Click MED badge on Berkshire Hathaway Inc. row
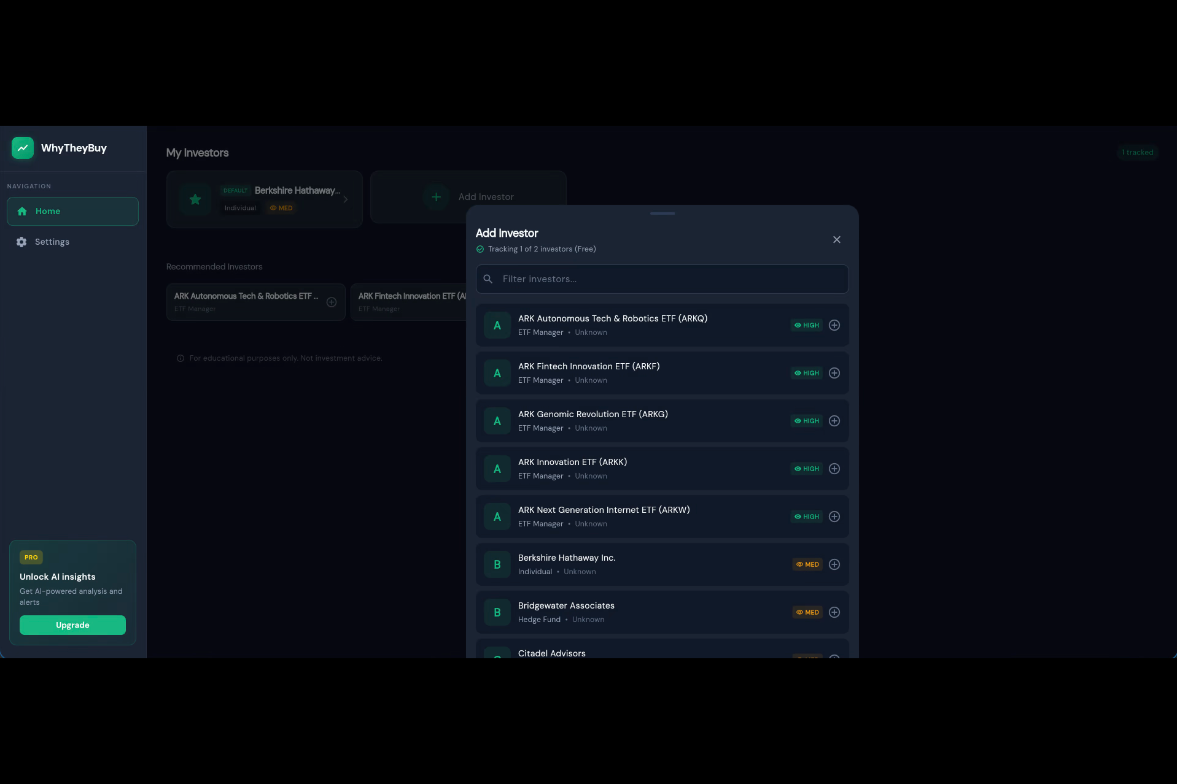This screenshot has height=784, width=1177. pyautogui.click(x=807, y=564)
